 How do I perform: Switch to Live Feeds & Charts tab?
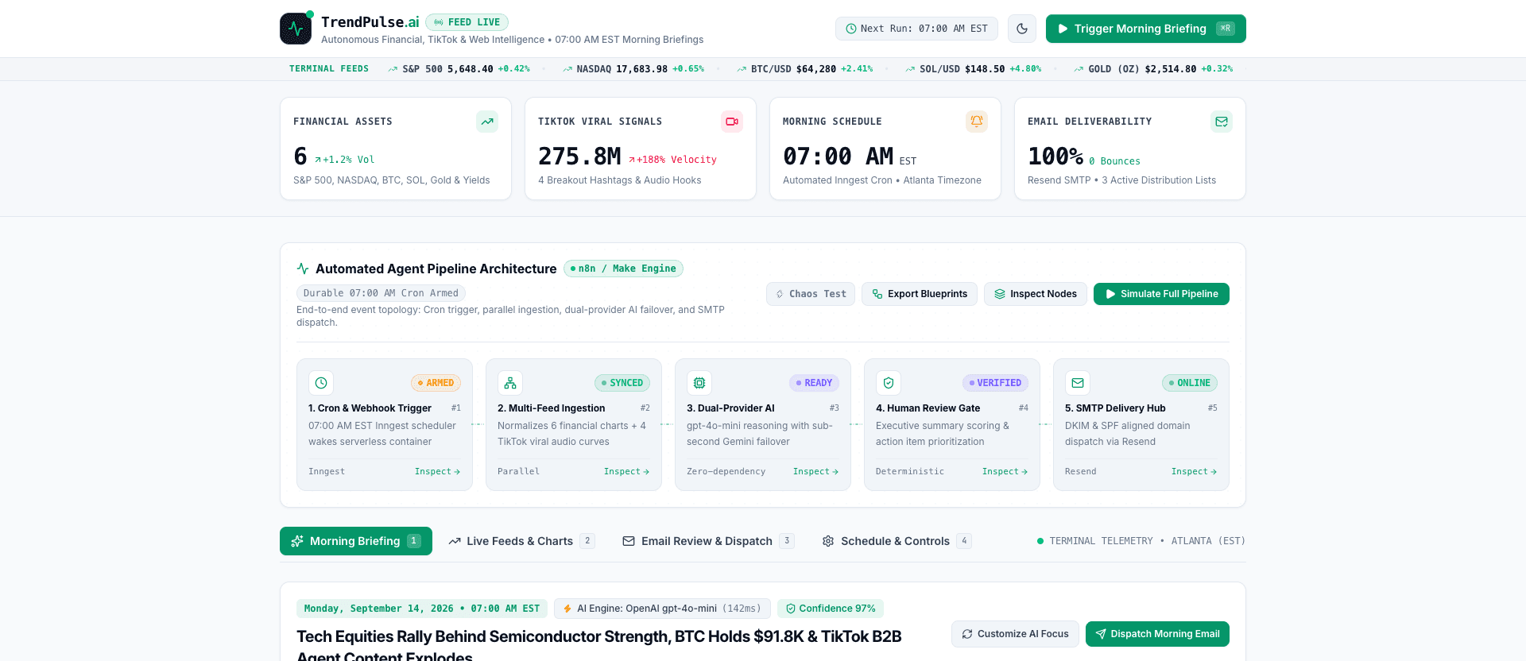521,541
